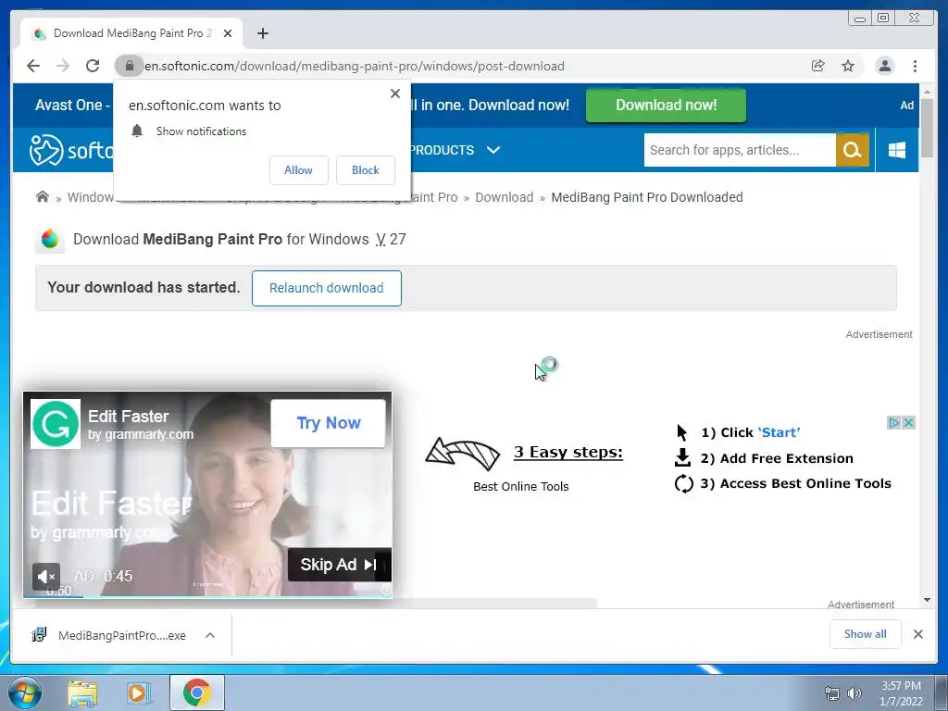Share this page via address bar icon

[x=818, y=66]
